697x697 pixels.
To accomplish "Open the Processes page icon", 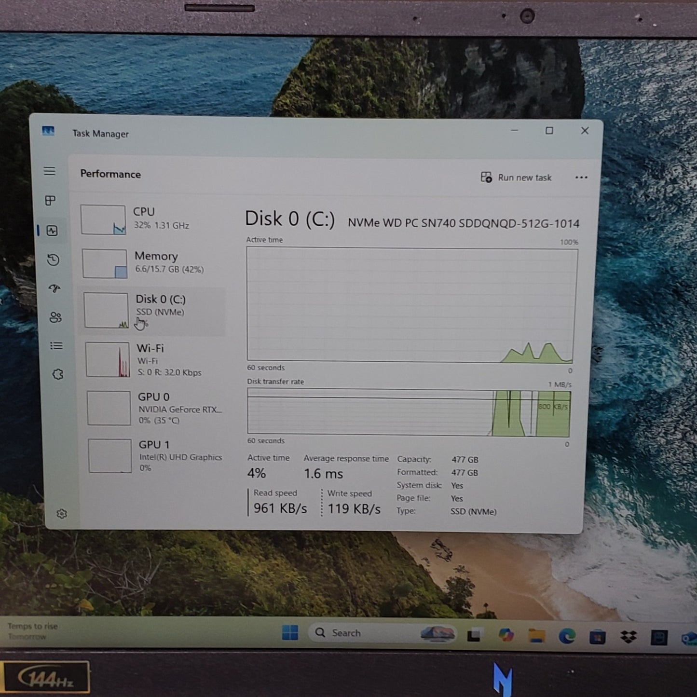I will (50, 201).
